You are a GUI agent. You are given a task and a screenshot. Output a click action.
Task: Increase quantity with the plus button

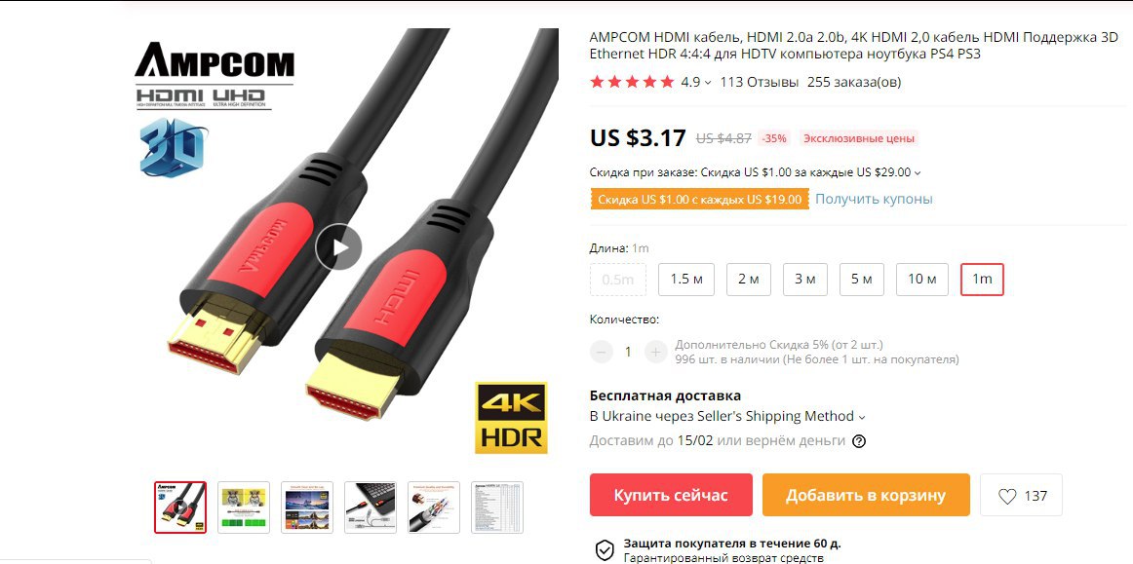(x=655, y=352)
